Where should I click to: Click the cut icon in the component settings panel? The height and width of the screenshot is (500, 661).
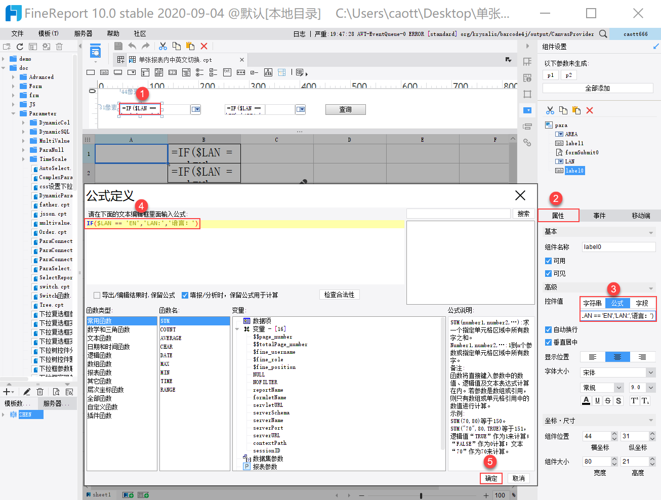click(x=550, y=110)
